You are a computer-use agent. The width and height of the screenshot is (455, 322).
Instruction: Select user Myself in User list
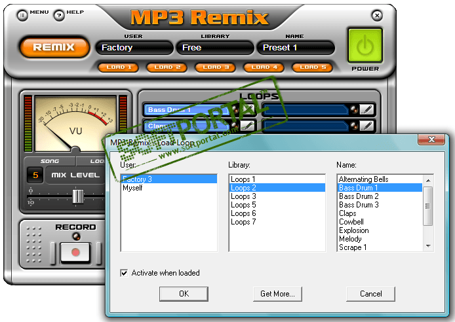tap(168, 188)
